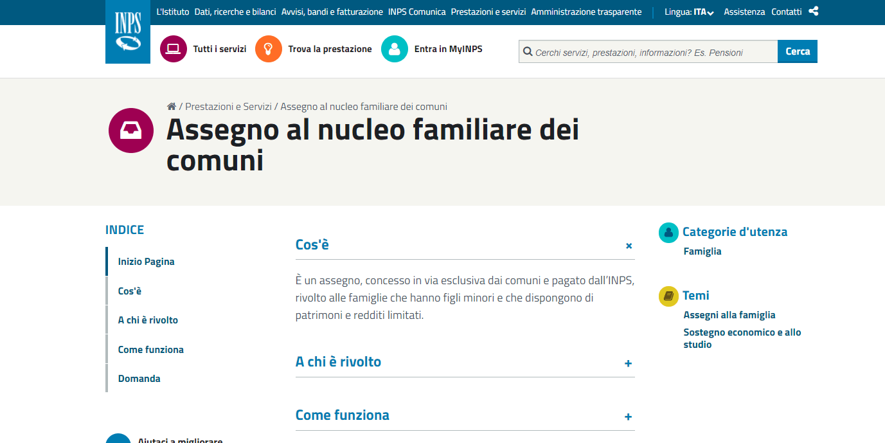The height and width of the screenshot is (443, 885).
Task: Go to Assistenza
Action: click(744, 12)
